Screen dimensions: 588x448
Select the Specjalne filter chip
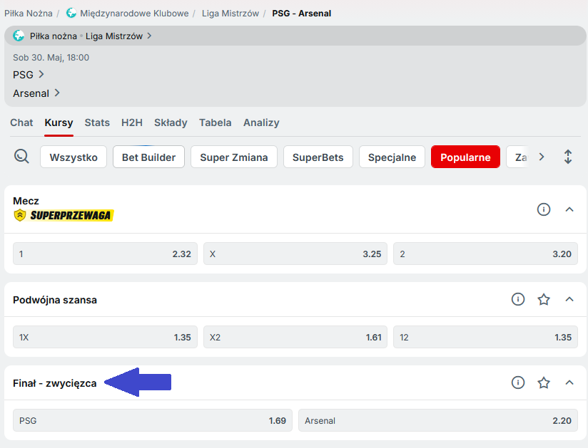point(392,157)
